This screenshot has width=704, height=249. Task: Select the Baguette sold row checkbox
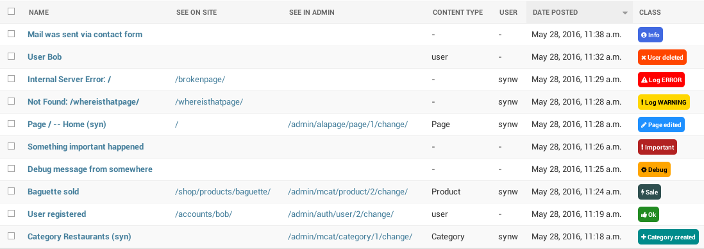click(x=12, y=191)
